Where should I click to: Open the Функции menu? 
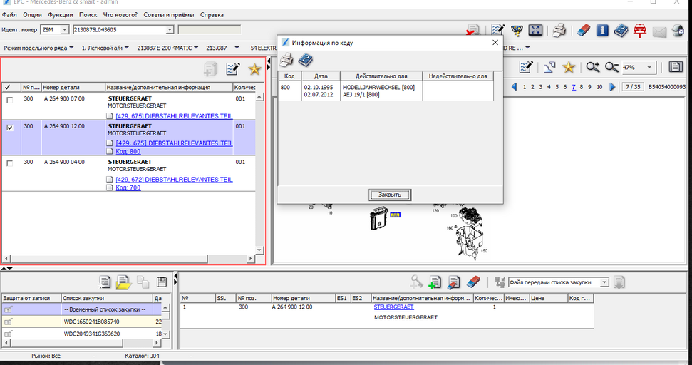pos(61,14)
